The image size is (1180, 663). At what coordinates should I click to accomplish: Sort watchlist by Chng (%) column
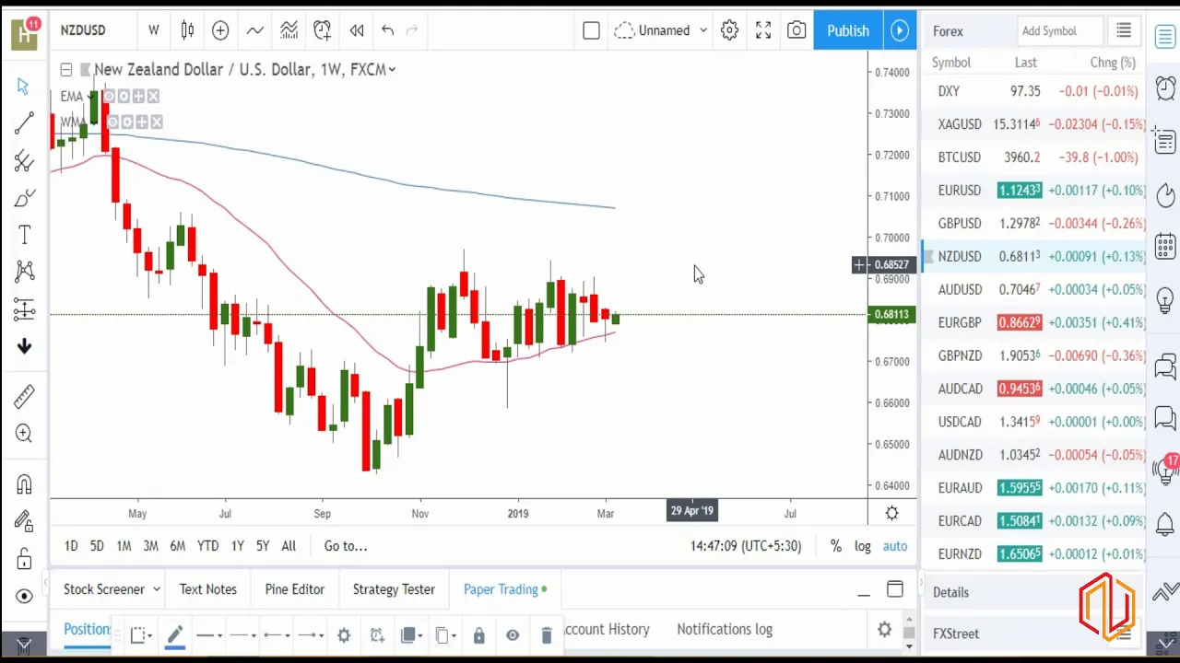[1113, 63]
